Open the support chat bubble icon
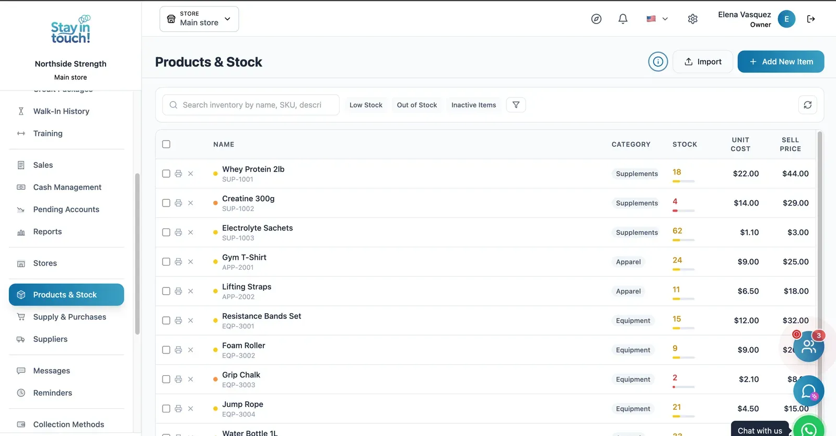Image resolution: width=836 pixels, height=436 pixels. pyautogui.click(x=809, y=391)
